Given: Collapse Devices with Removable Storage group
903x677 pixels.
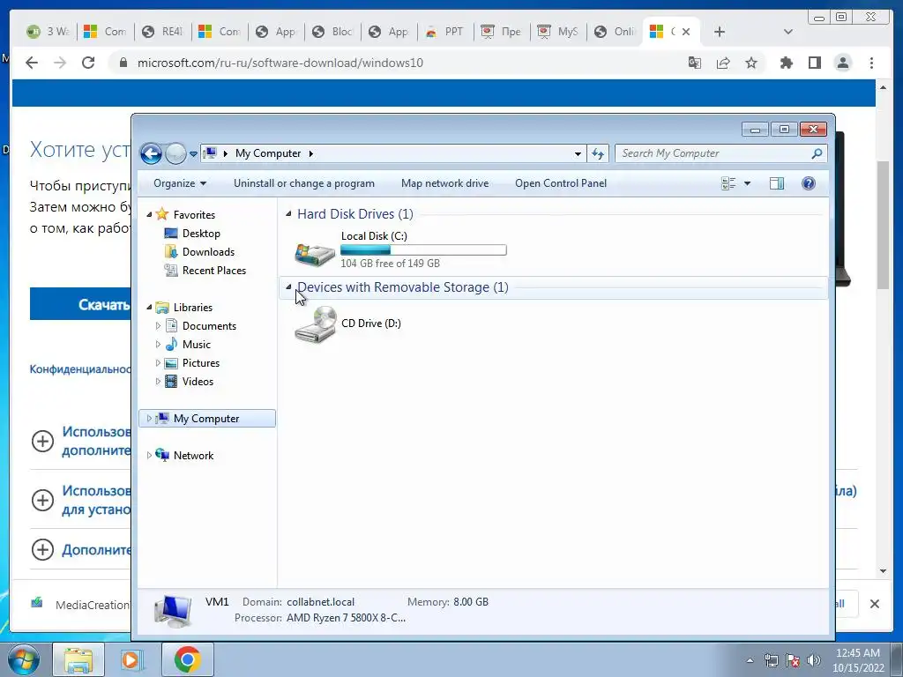Looking at the screenshot, I should point(288,287).
